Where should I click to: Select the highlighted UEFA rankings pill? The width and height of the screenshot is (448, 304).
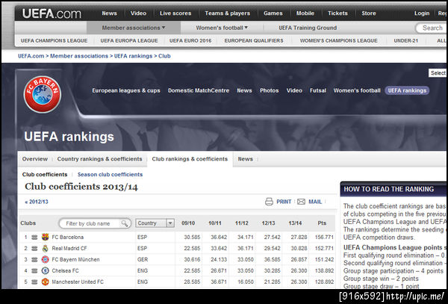[407, 90]
